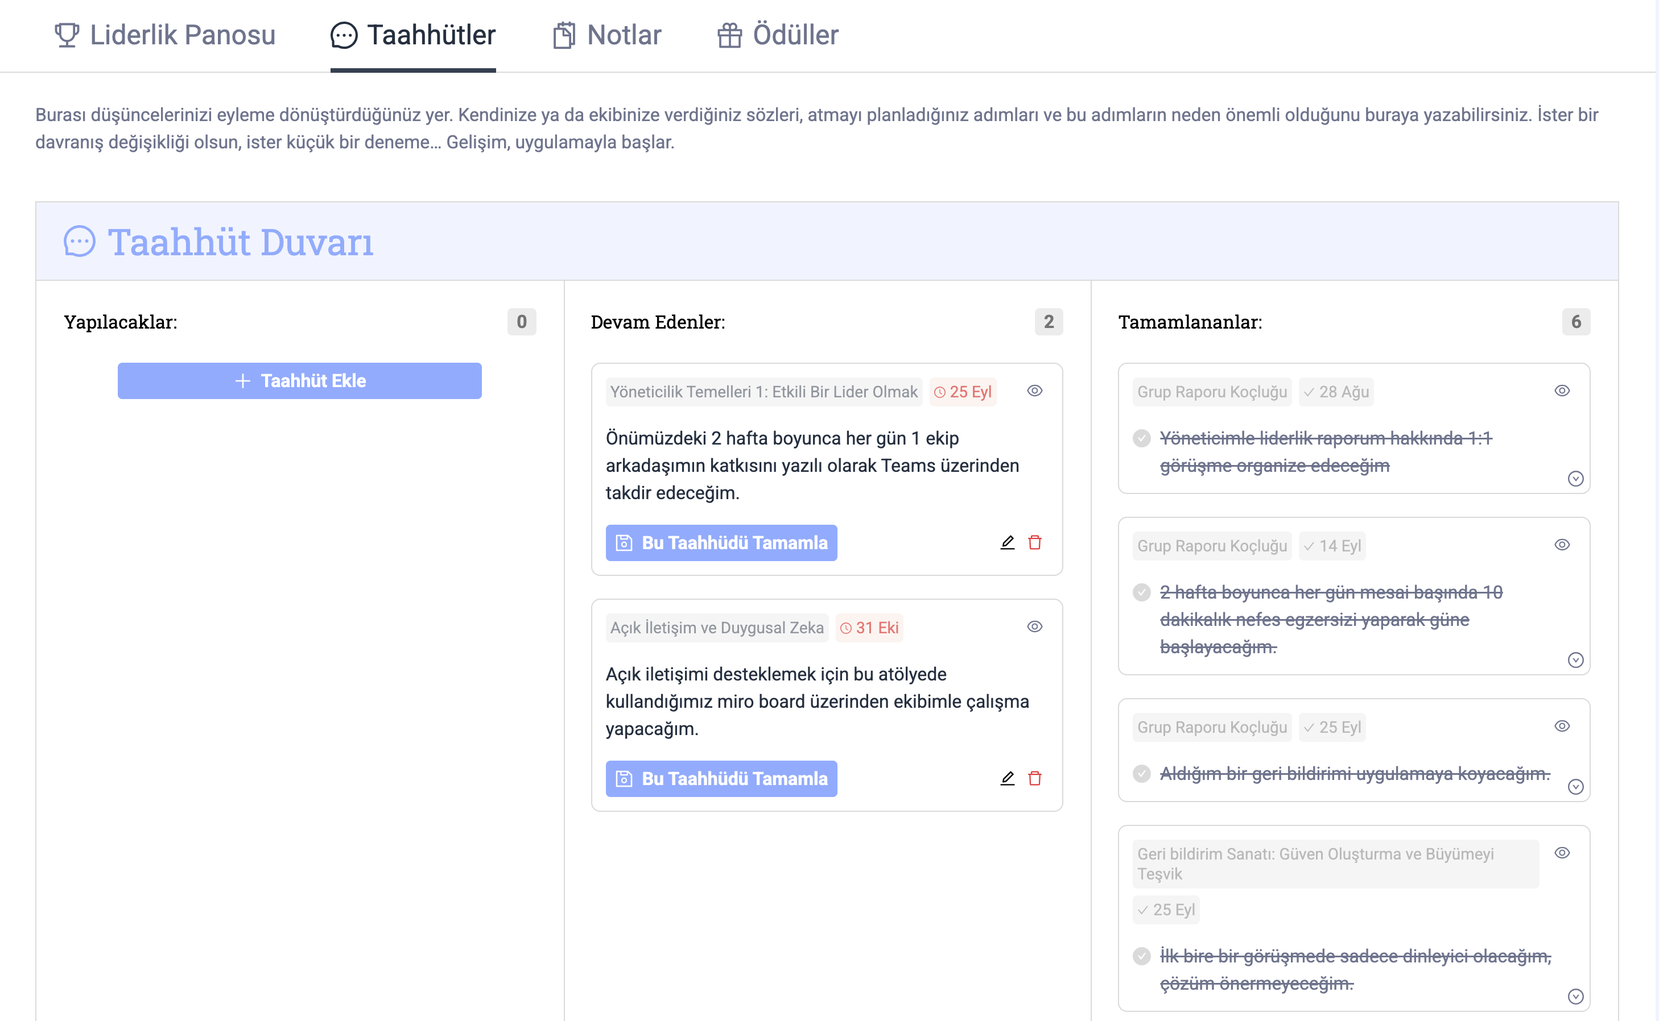1659x1021 pixels.
Task: Expand the 'Yöneticimle liderlik raporum' completed card
Action: [1575, 479]
